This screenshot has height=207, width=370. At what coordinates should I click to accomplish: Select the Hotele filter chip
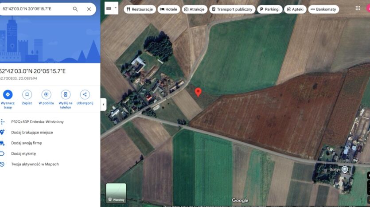point(169,9)
